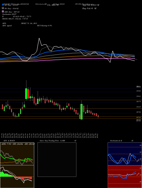Click the blue 20 Day EMA legend swatch

(x=3, y=5)
